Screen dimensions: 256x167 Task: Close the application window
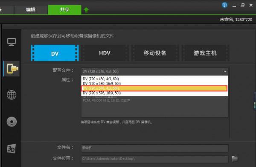coord(251,5)
